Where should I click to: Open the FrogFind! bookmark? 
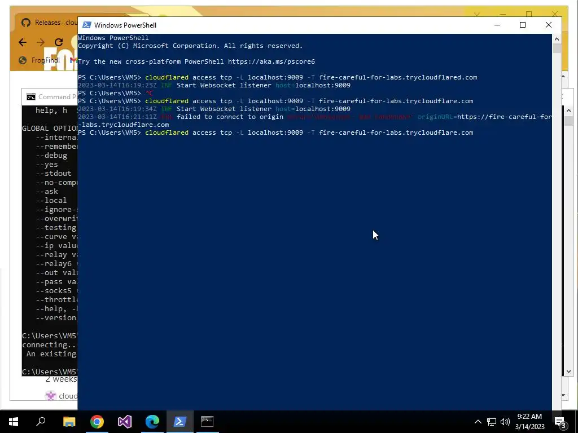(39, 60)
